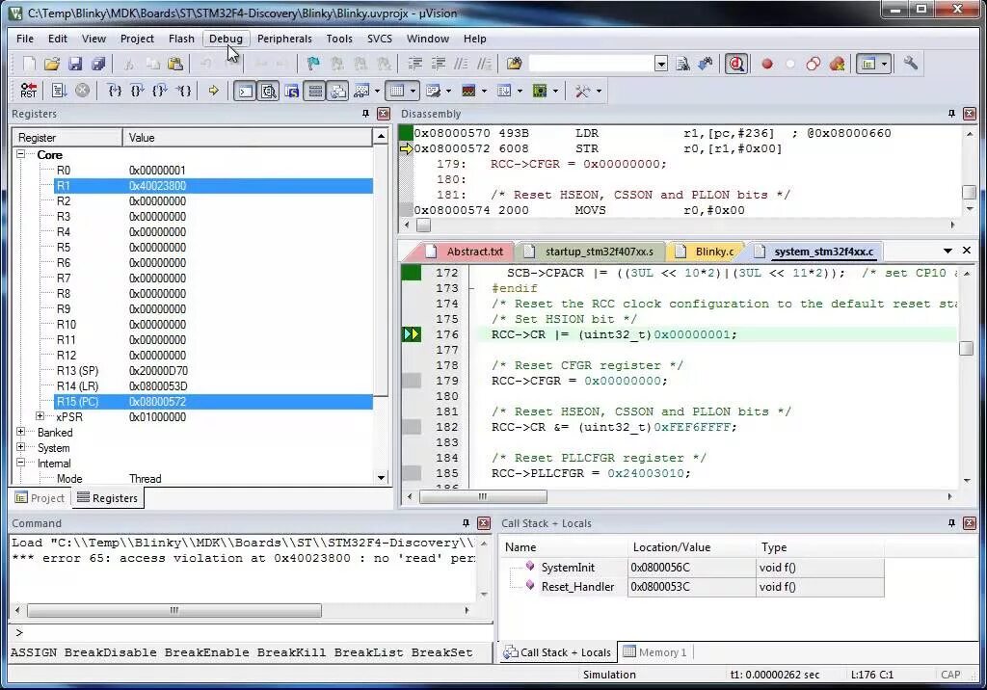Disable all breakpoints icon
The width and height of the screenshot is (987, 690).
pyautogui.click(x=814, y=64)
